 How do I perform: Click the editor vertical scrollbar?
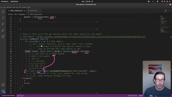pos(171,54)
